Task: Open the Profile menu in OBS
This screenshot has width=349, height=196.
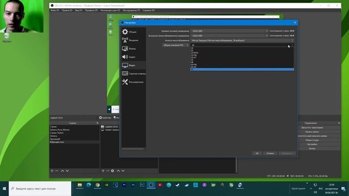Action: (91, 10)
